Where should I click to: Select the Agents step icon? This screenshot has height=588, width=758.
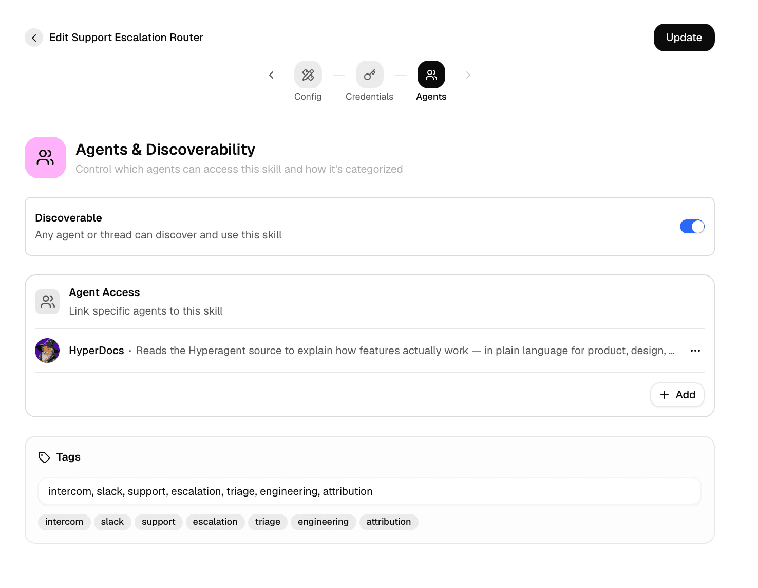coord(431,75)
